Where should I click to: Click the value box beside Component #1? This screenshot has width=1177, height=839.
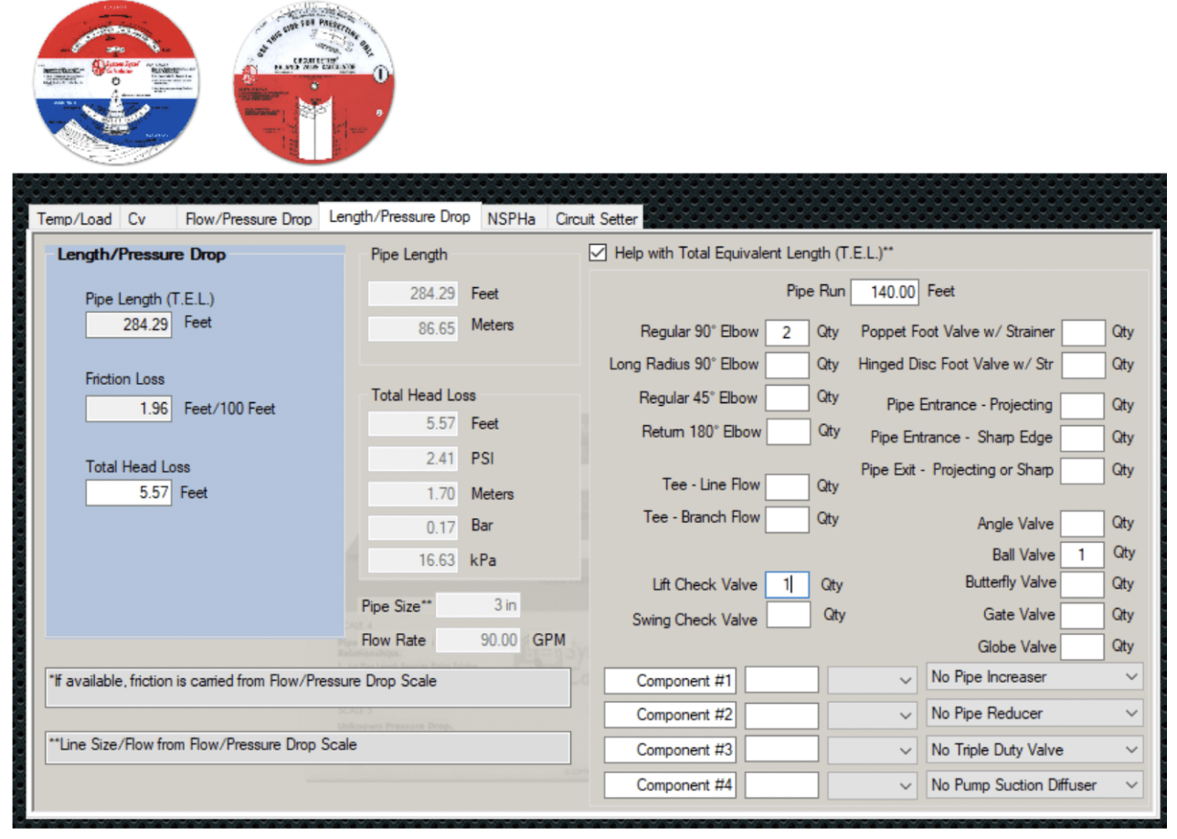(782, 681)
